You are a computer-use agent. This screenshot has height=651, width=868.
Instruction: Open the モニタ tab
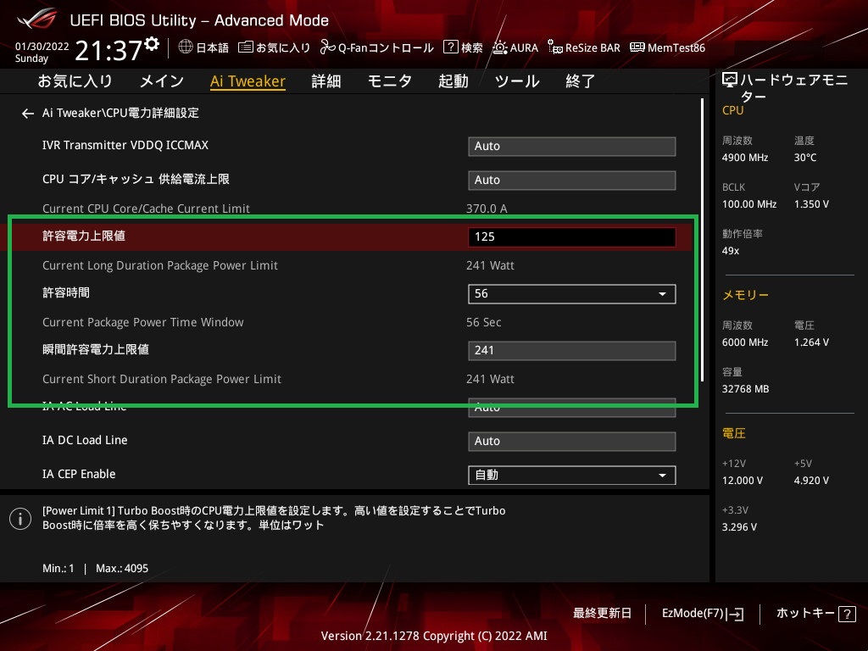coord(389,81)
